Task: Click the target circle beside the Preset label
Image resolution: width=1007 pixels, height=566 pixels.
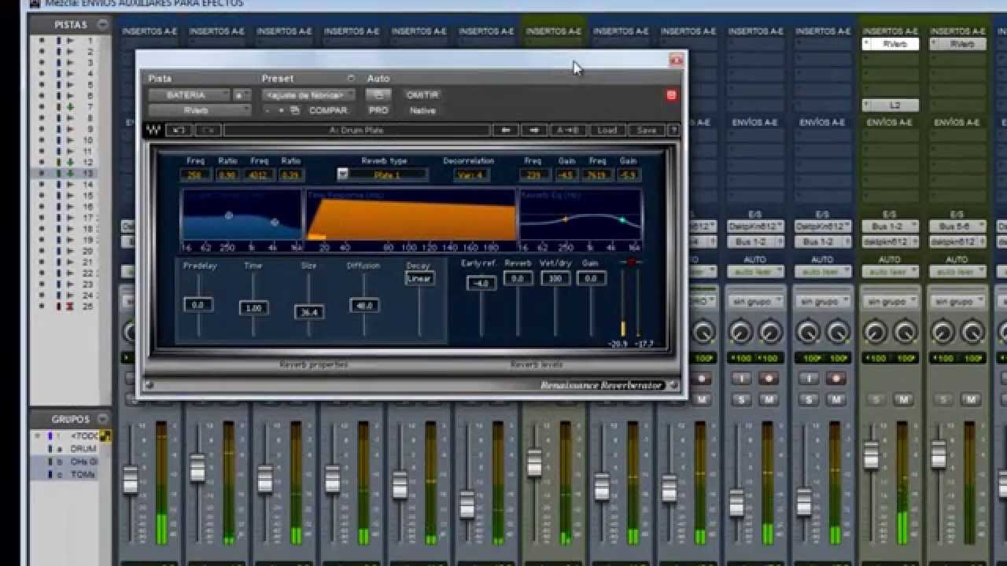Action: click(351, 79)
